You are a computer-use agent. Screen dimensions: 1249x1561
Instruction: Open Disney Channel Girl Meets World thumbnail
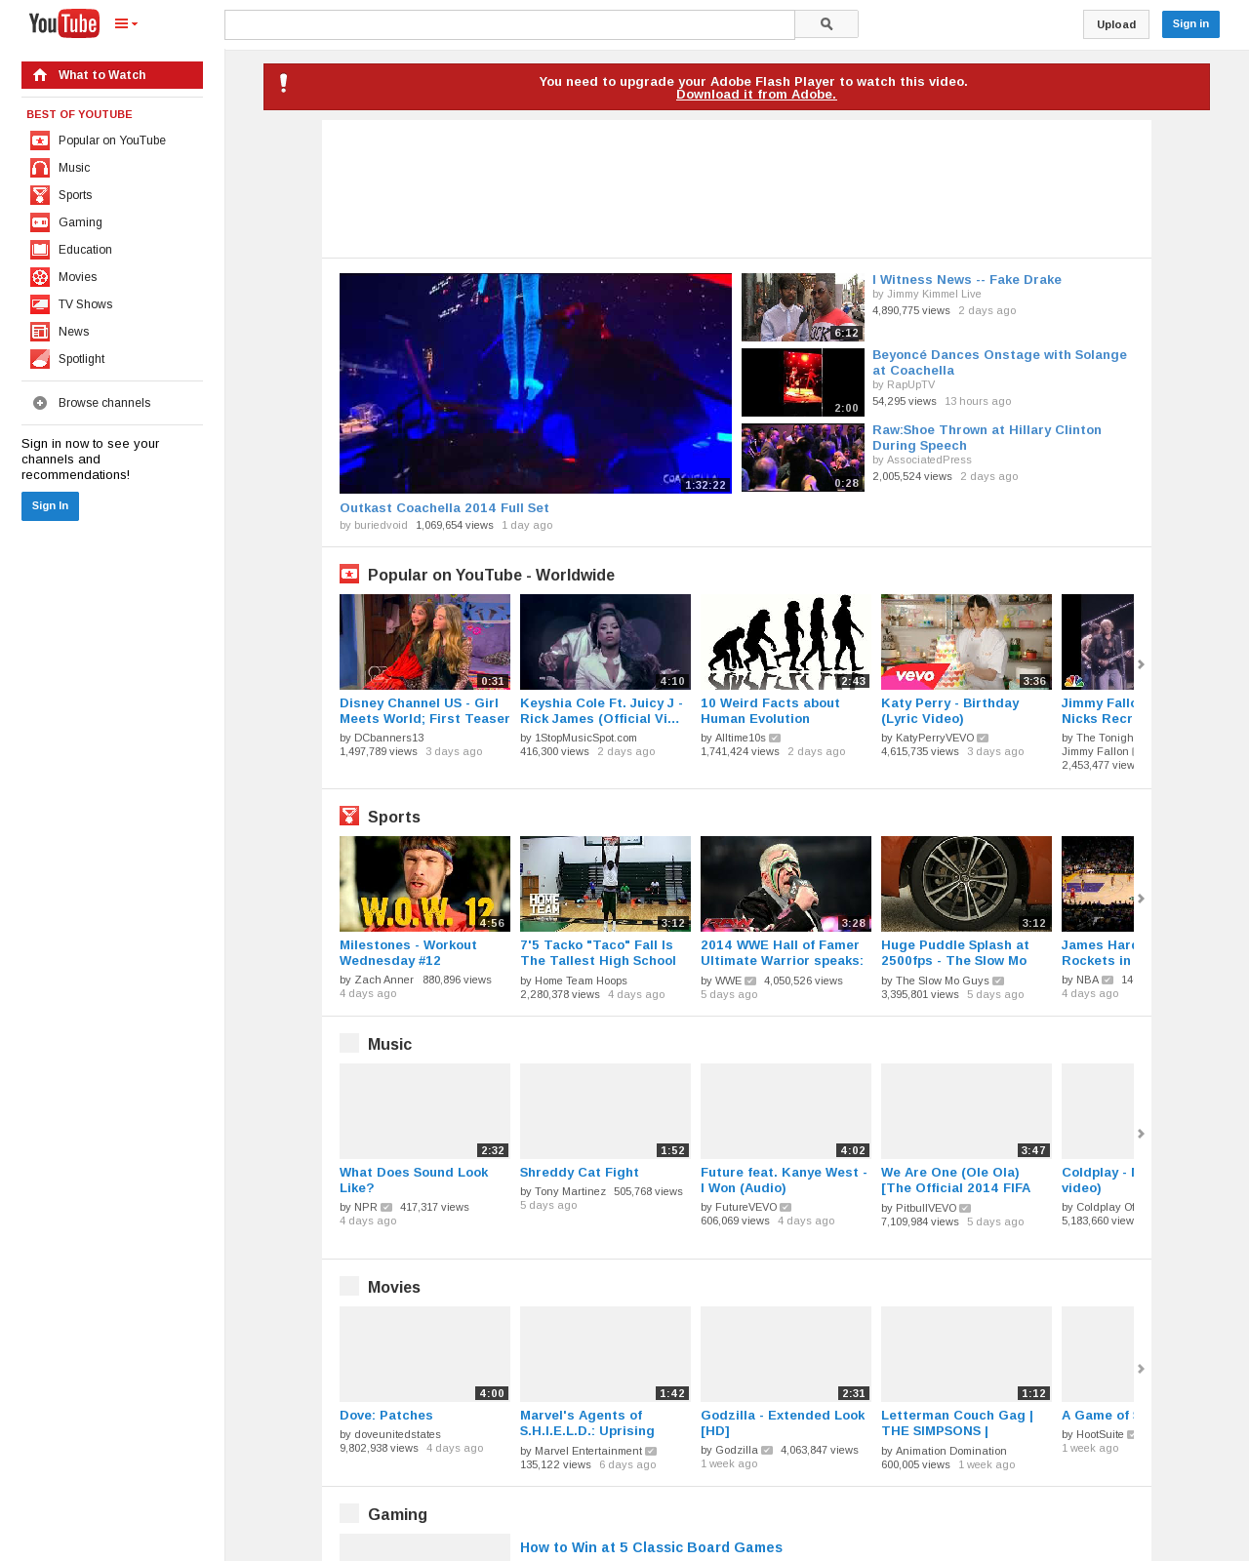coord(424,642)
